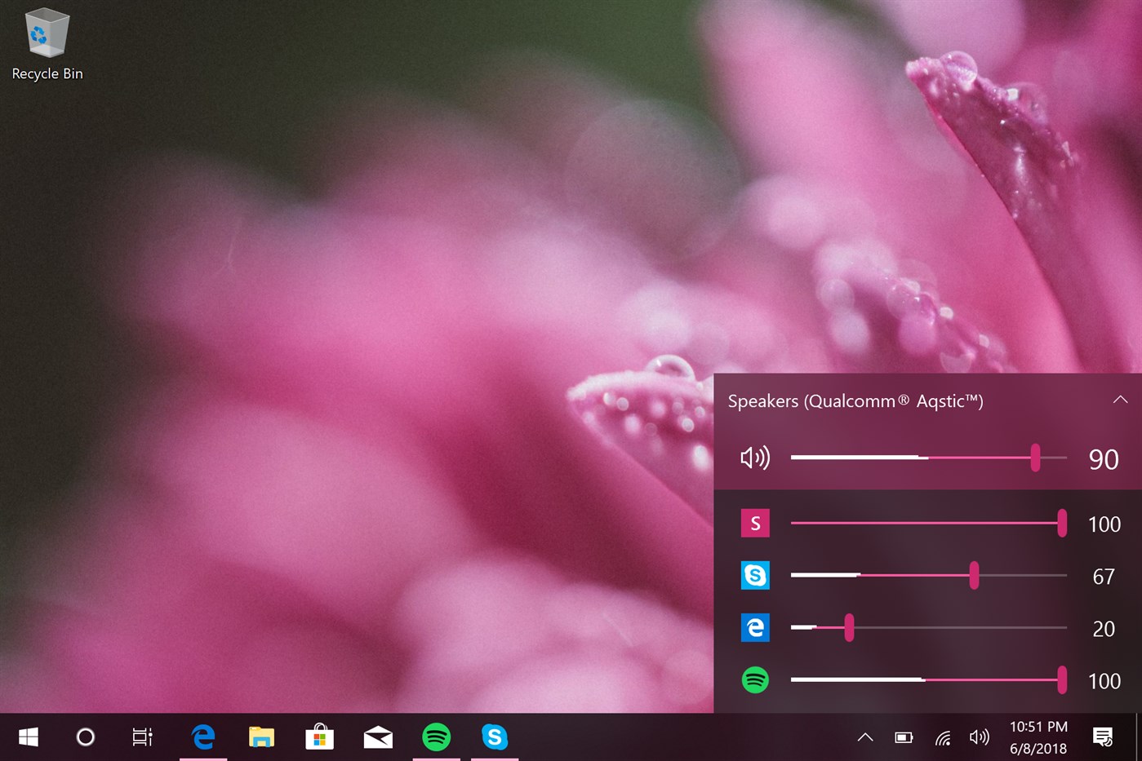Click the master volume slider handle
The image size is (1142, 761).
(1035, 458)
